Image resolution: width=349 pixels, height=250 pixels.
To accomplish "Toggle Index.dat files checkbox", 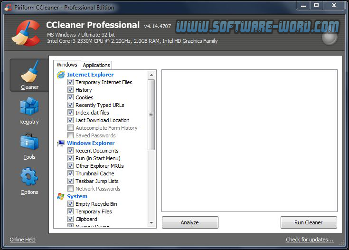I will tap(70, 112).
